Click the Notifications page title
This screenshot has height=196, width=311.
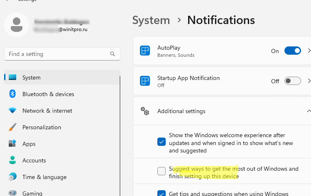(x=221, y=20)
